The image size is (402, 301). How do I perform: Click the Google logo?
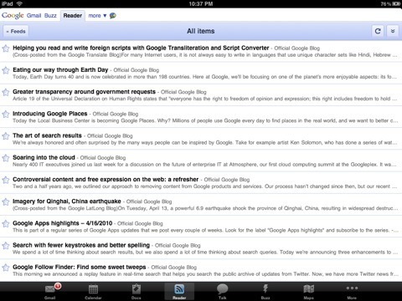13,16
